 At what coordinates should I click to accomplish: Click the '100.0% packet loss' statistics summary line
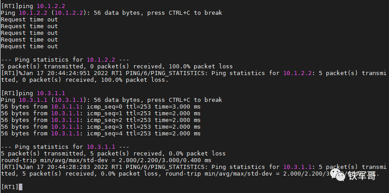pyautogui.click(x=117, y=67)
